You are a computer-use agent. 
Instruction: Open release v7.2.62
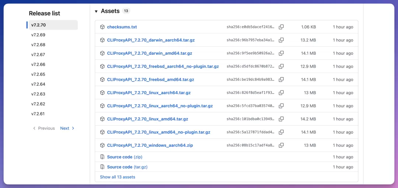[x=38, y=104]
